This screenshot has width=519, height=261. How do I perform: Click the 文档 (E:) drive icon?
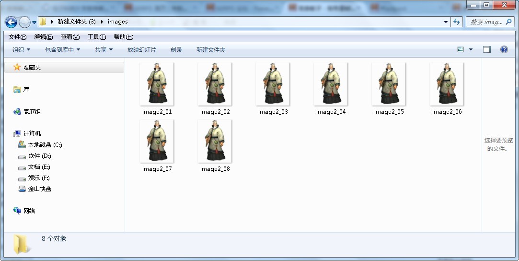(x=22, y=167)
